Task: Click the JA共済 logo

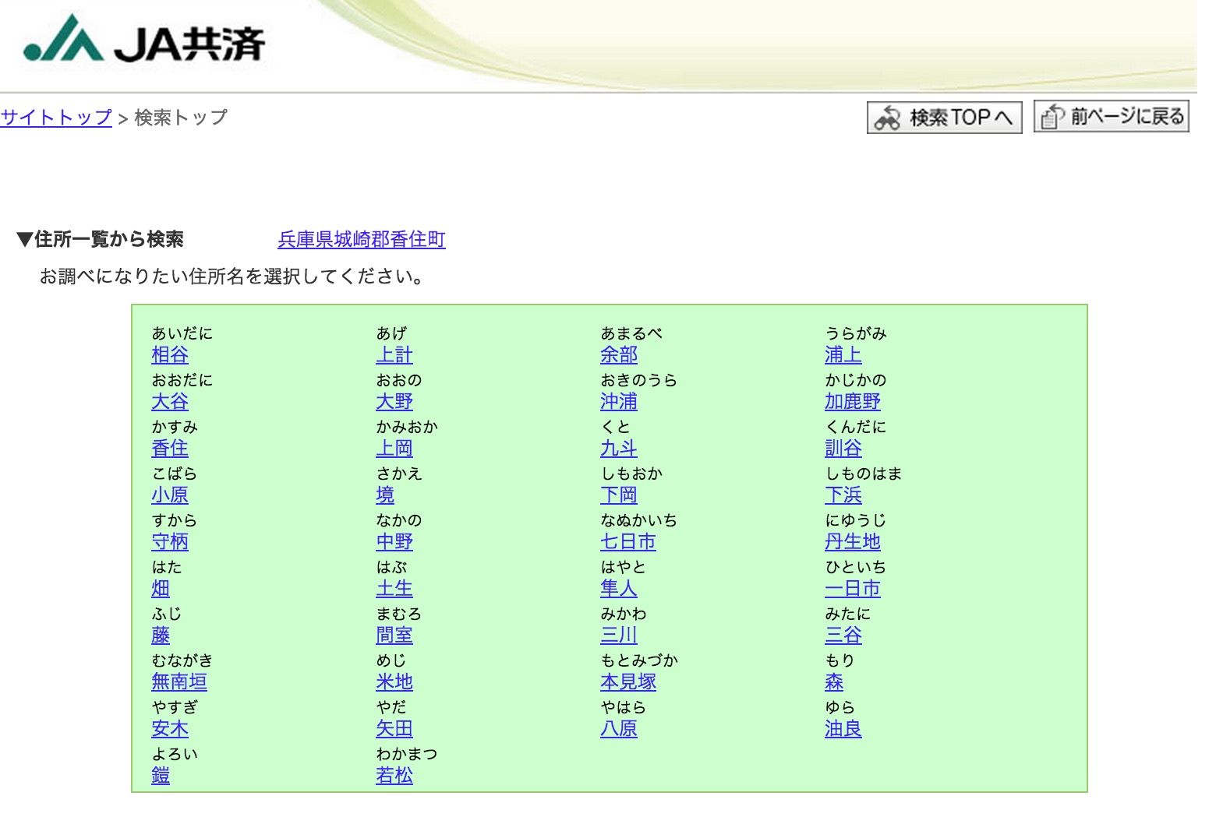Action: click(x=144, y=39)
